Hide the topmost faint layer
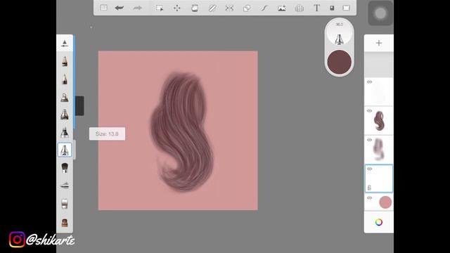The image size is (450, 253). click(x=369, y=82)
